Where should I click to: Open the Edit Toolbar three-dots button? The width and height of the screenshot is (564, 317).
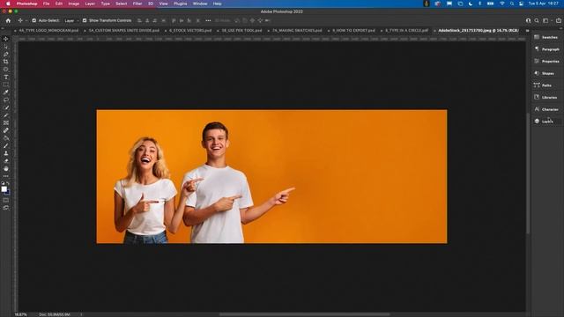tap(6, 176)
